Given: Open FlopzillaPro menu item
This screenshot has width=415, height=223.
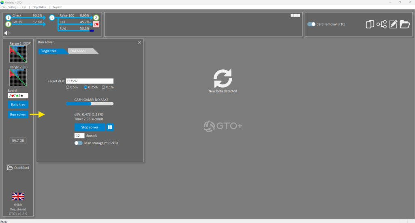Looking at the screenshot, I should pos(39,7).
